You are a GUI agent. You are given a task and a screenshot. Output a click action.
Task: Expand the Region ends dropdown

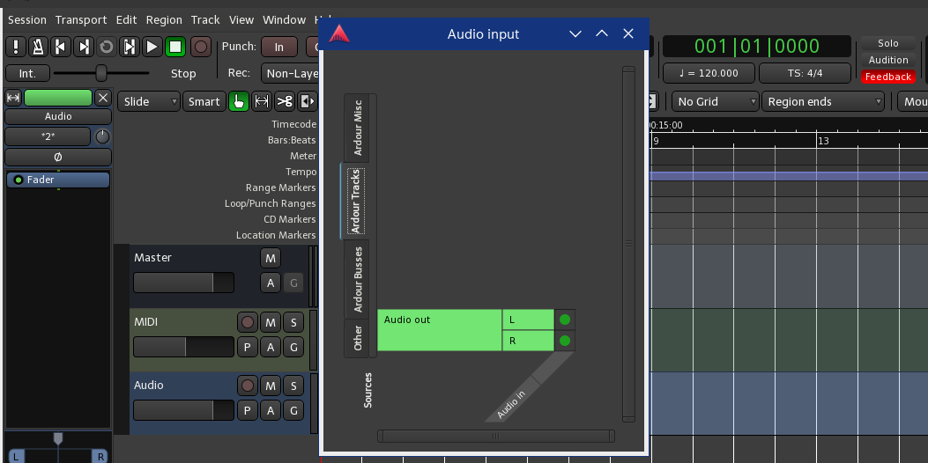tap(823, 101)
